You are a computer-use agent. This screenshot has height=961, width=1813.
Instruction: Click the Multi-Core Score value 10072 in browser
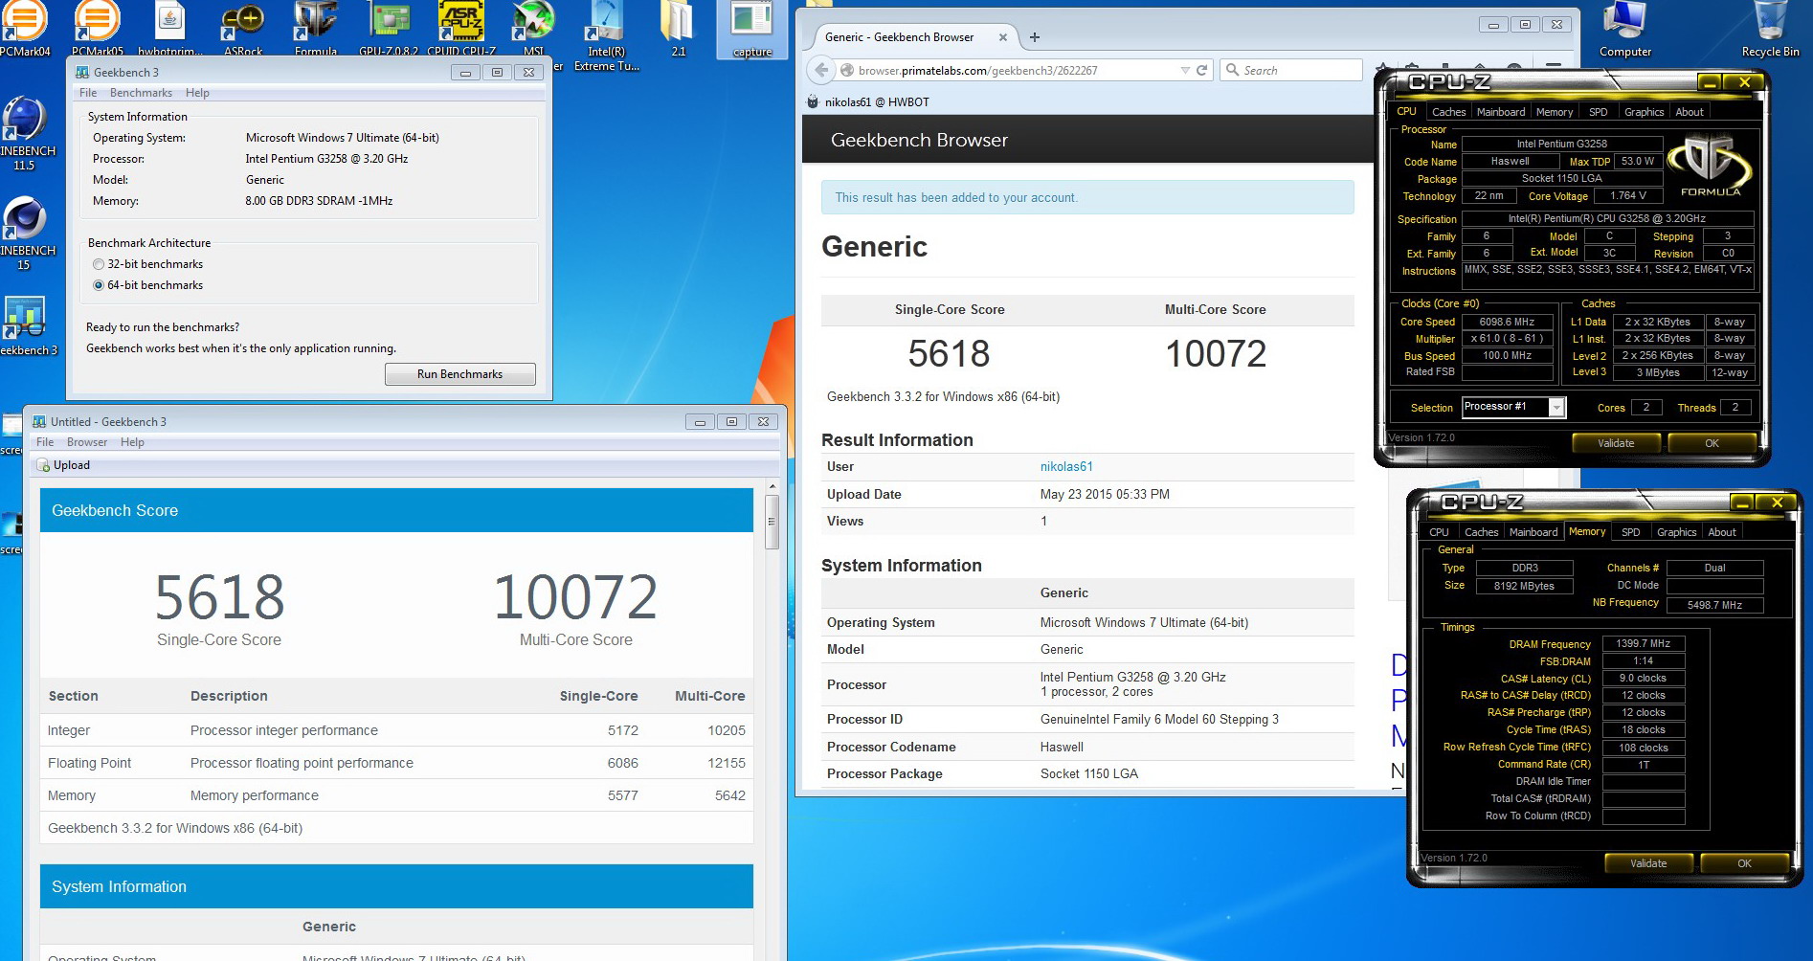tap(1216, 354)
